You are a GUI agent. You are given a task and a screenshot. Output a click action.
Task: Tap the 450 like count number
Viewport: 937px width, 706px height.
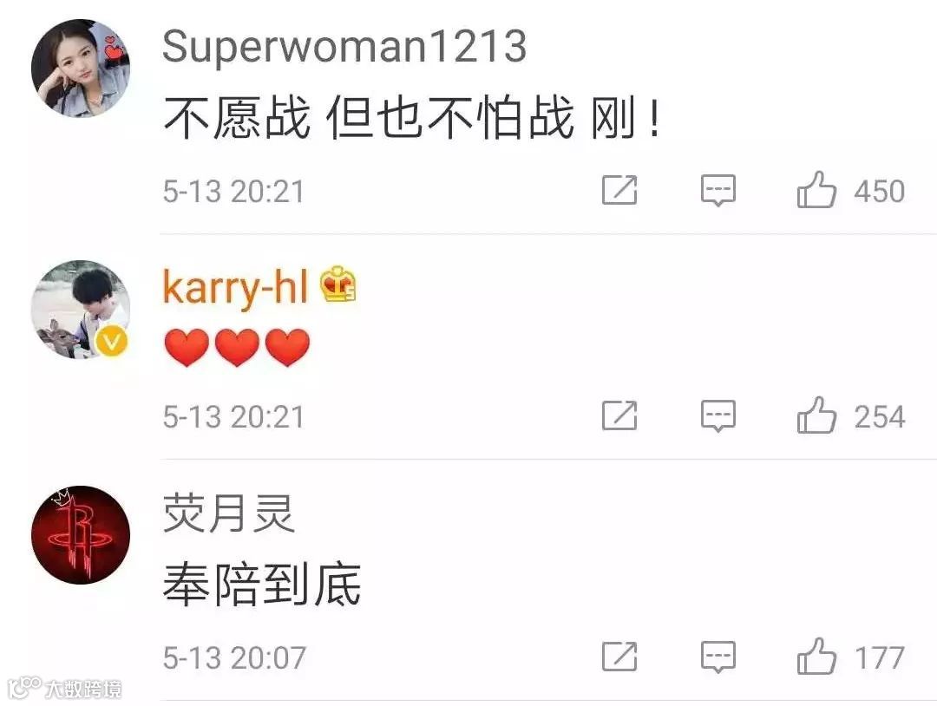point(879,191)
